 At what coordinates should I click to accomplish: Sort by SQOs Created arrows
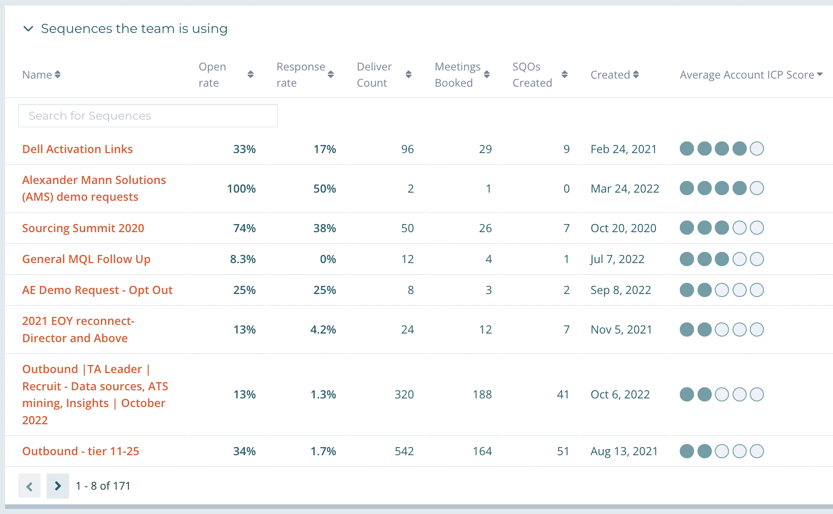pyautogui.click(x=564, y=75)
